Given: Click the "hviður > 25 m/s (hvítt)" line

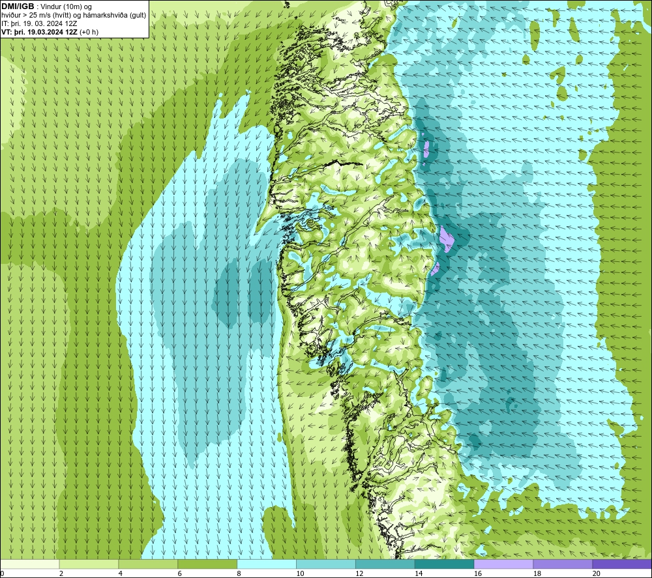Looking at the screenshot, I should coord(36,15).
